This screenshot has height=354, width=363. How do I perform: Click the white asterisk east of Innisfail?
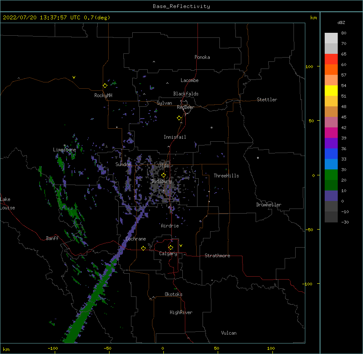point(211,127)
